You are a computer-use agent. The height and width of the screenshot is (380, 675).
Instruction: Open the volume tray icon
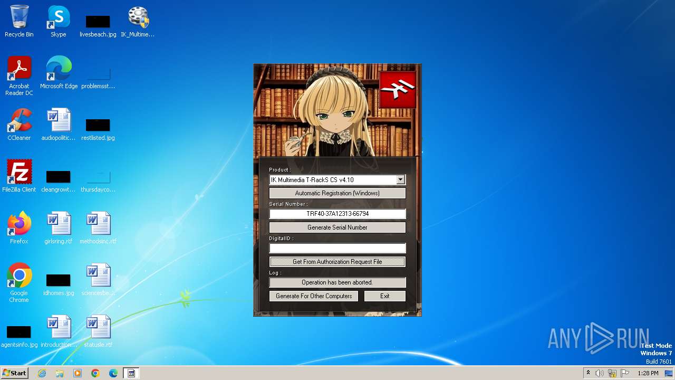click(600, 373)
